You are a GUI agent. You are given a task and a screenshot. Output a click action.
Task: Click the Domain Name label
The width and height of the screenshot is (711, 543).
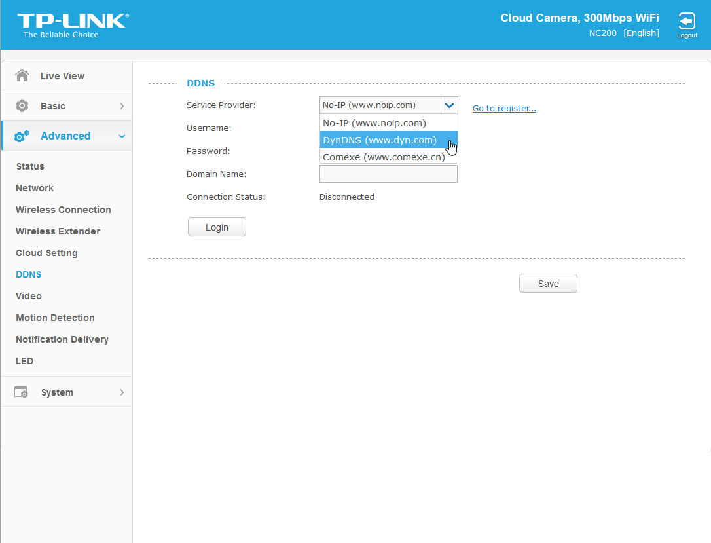[x=216, y=174]
